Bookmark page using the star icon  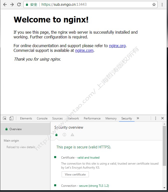(154, 4)
